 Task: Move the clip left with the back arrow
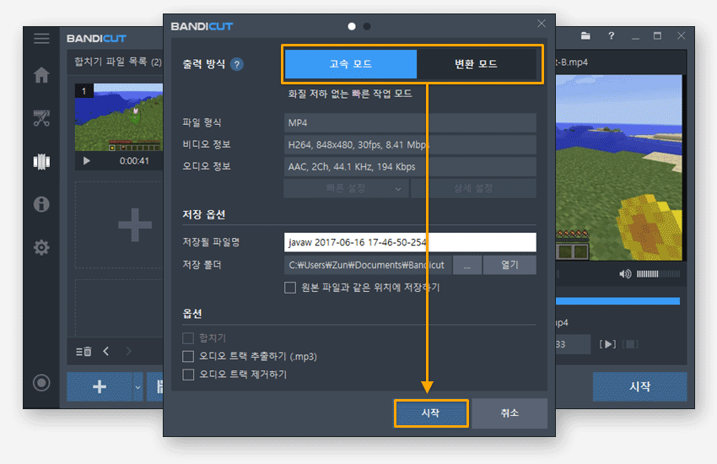(106, 351)
